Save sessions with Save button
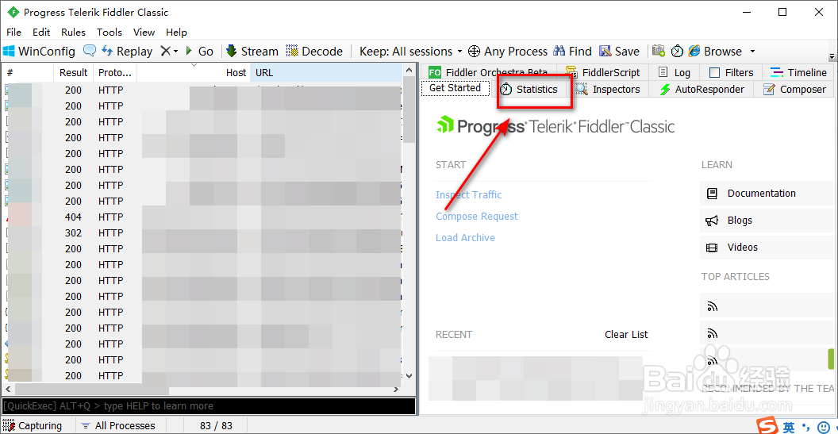The image size is (838, 434). coord(620,52)
